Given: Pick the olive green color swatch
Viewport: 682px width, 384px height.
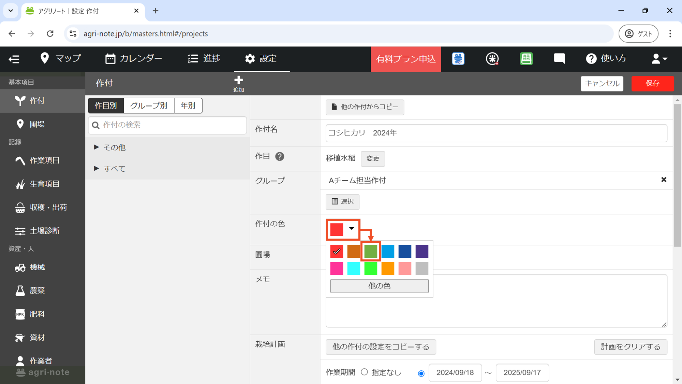Looking at the screenshot, I should pyautogui.click(x=371, y=252).
